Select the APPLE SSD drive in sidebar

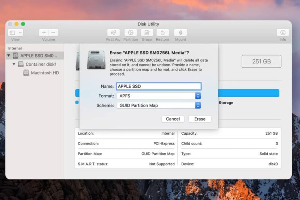(x=38, y=56)
